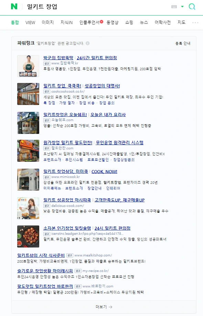The width and height of the screenshot is (203, 316).
Task: Click the green search magnifier icon
Action: point(192,7)
